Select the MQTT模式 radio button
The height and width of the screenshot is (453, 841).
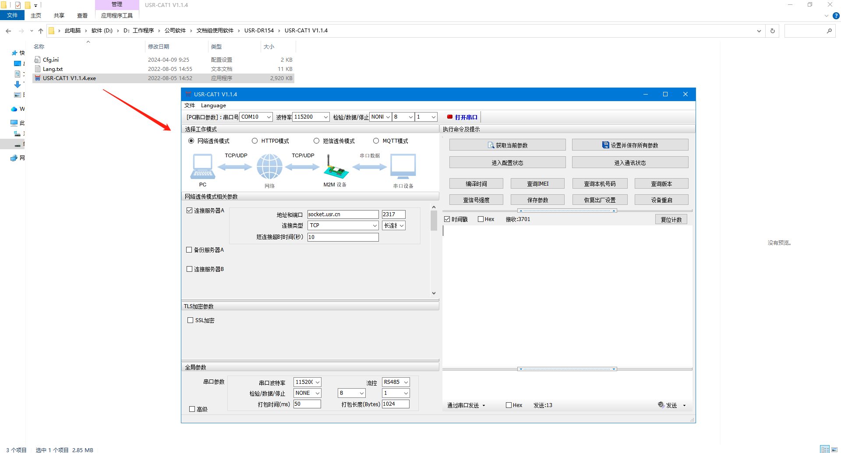pos(376,141)
